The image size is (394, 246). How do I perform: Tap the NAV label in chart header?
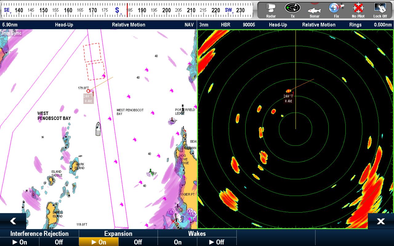(189, 25)
